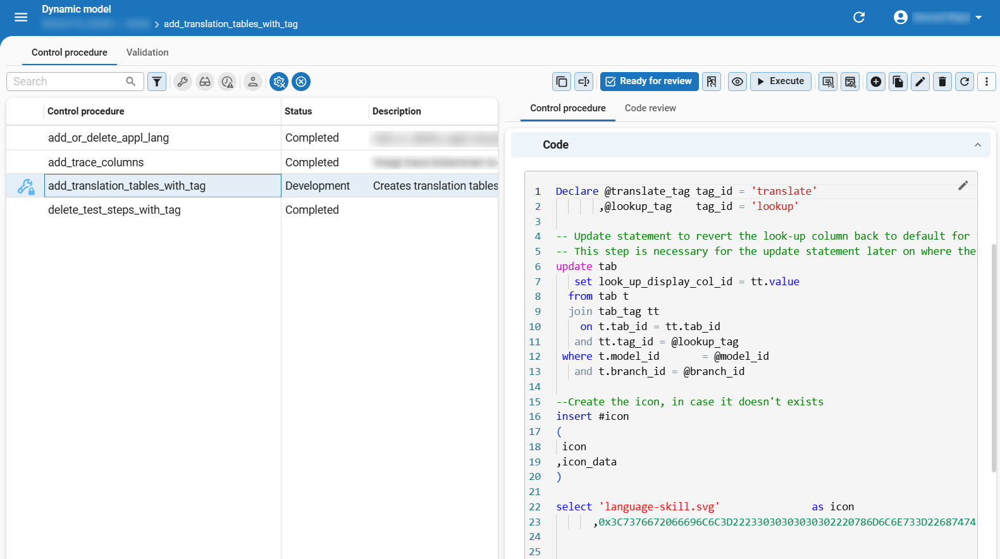Click the eye preview icon
1000x559 pixels.
(x=738, y=82)
